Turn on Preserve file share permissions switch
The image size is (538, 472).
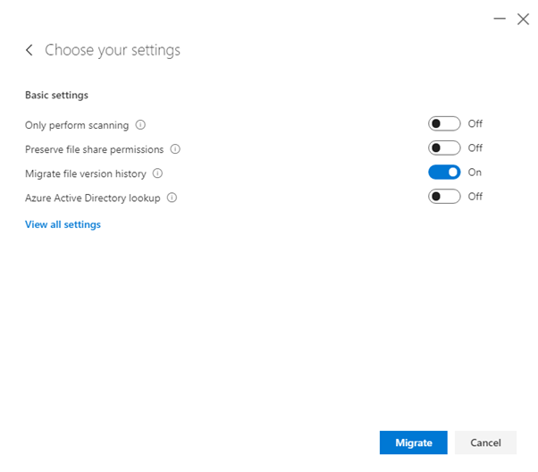(444, 148)
